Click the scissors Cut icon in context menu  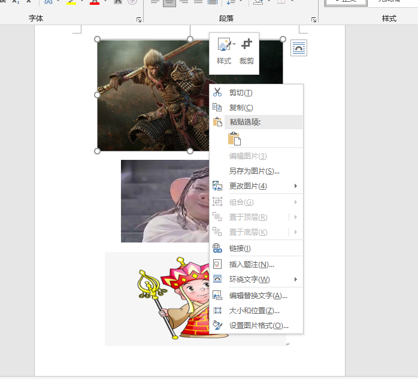coord(217,92)
